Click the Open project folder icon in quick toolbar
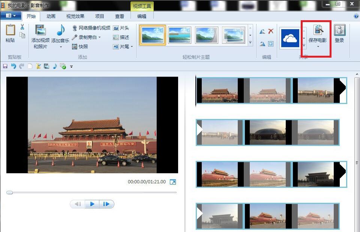This screenshot has height=232, width=360. tap(38, 66)
